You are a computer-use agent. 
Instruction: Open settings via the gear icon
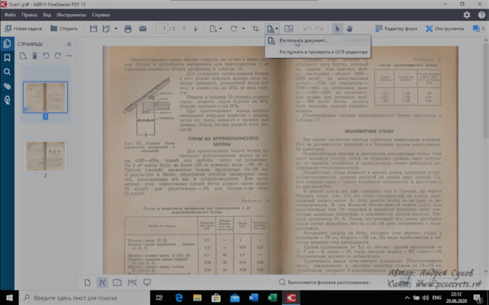(x=467, y=15)
